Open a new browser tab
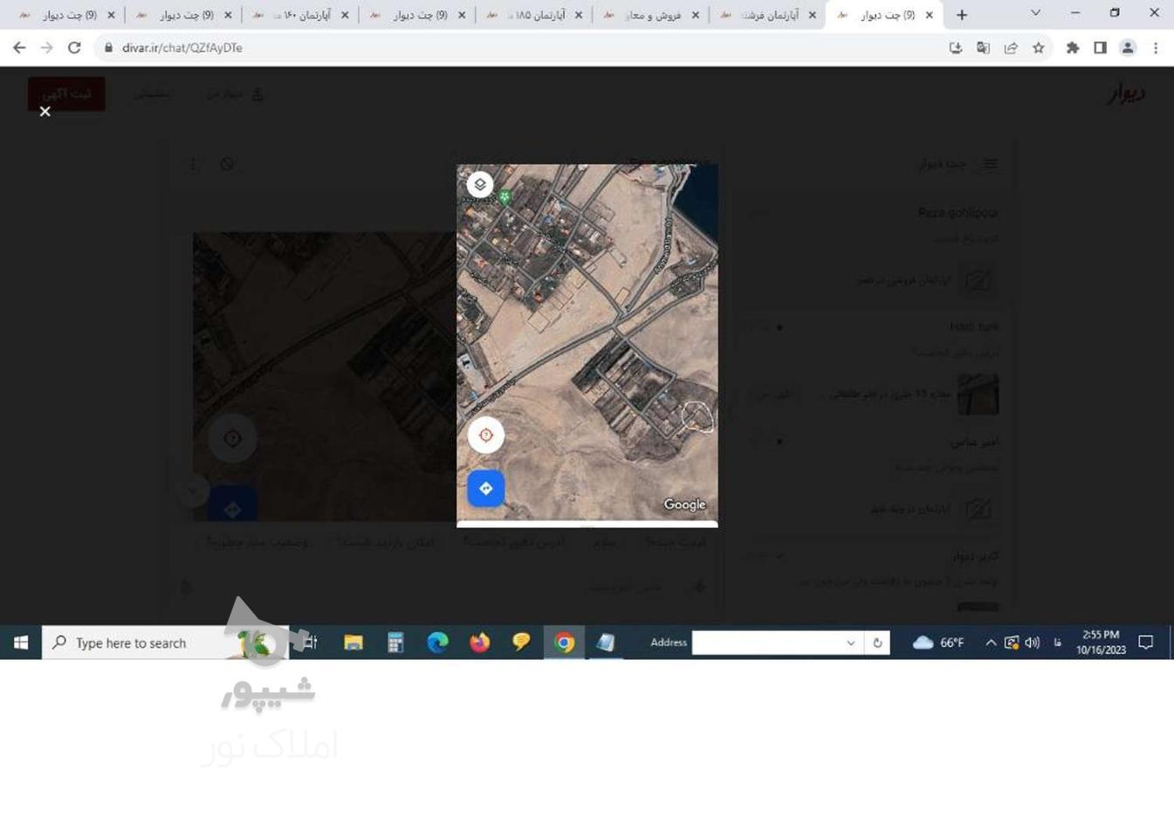 tap(961, 15)
